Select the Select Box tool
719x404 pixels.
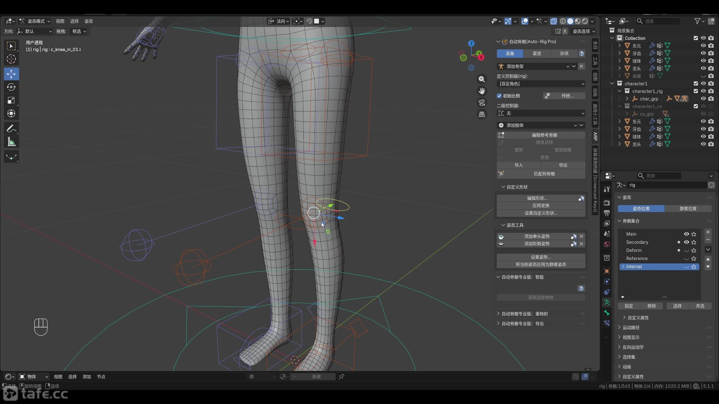(11, 46)
